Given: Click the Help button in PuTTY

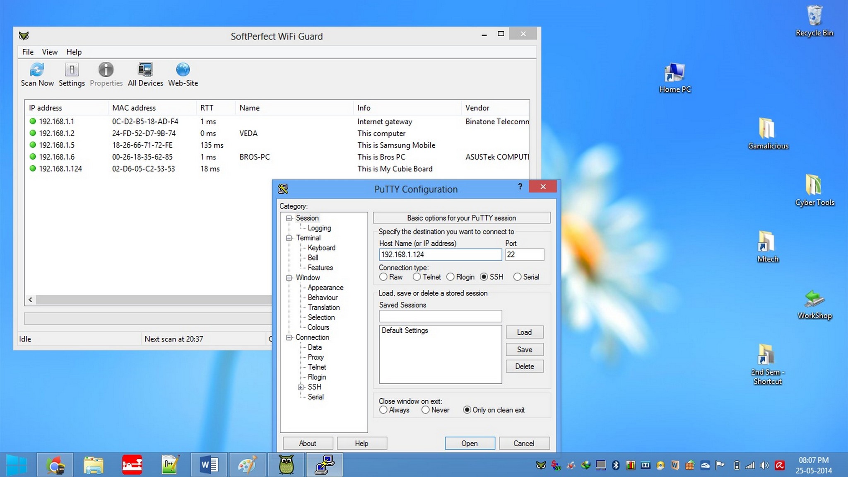Looking at the screenshot, I should click(x=362, y=443).
